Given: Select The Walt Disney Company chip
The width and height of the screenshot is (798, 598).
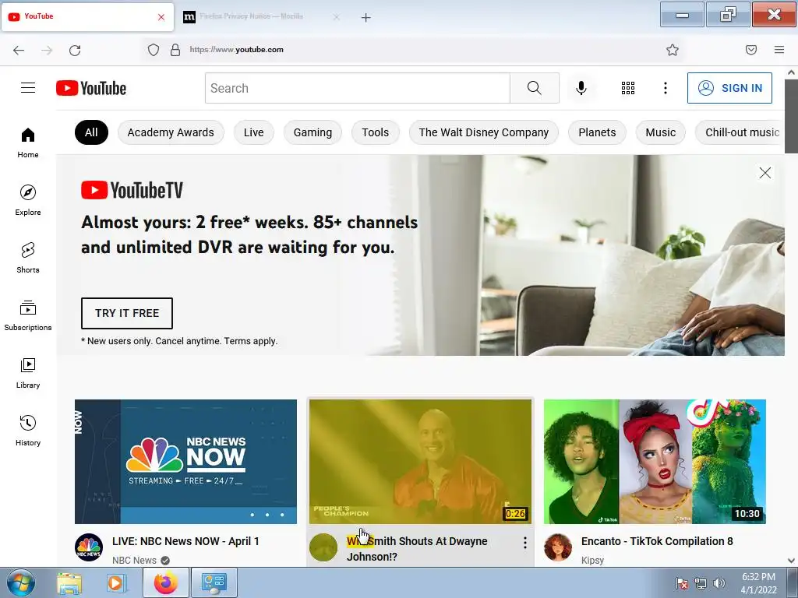Looking at the screenshot, I should coord(483,132).
